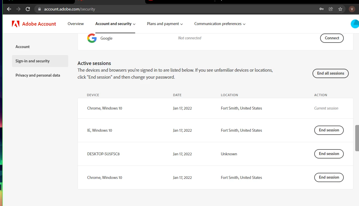359x206 pixels.
Task: Open the Adobe user avatar icon
Action: click(355, 24)
